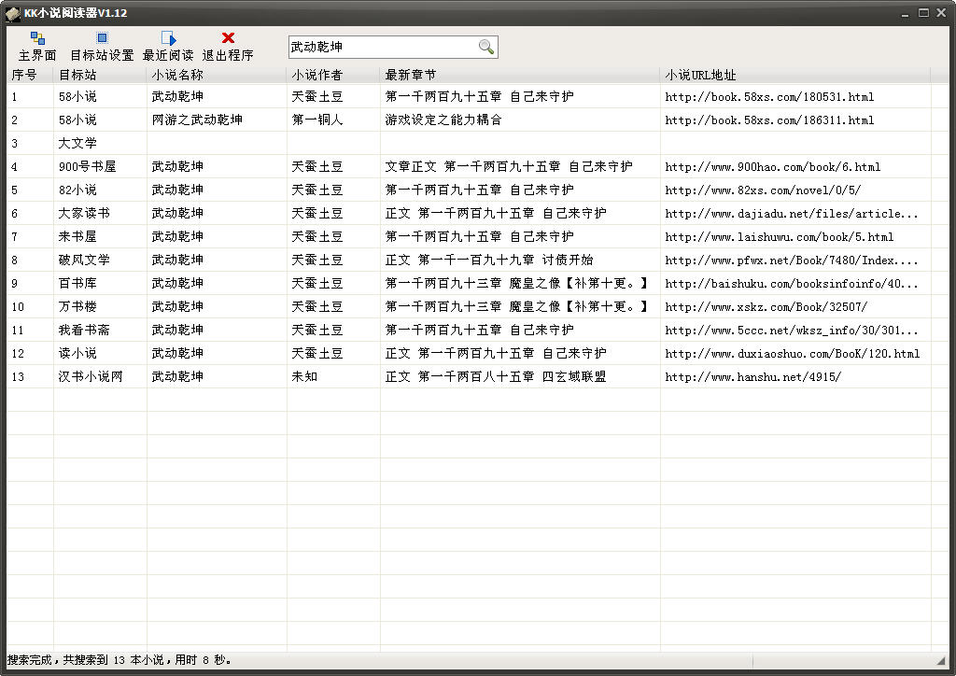Image resolution: width=956 pixels, height=676 pixels.
Task: Sort by the 最新章节 column header
Action: [x=520, y=75]
